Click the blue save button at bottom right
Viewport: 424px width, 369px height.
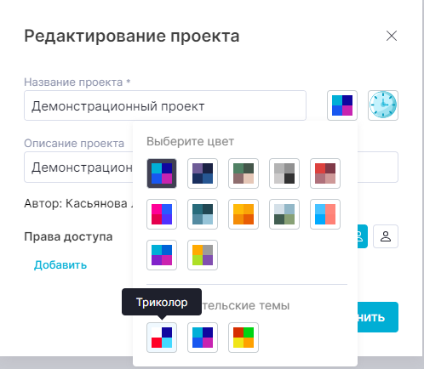pyautogui.click(x=378, y=317)
